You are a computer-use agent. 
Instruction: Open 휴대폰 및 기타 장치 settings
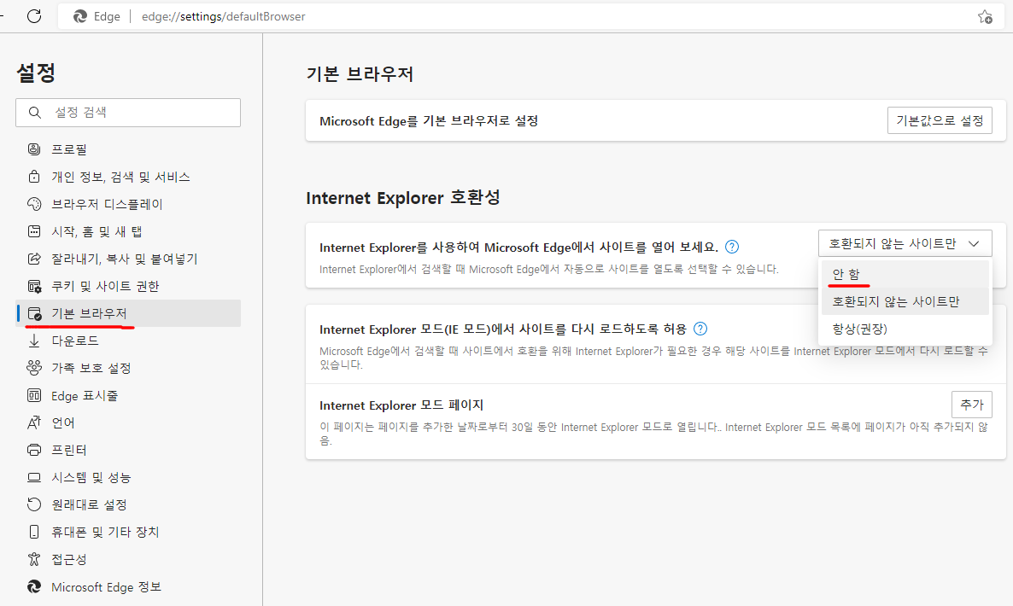click(x=128, y=532)
